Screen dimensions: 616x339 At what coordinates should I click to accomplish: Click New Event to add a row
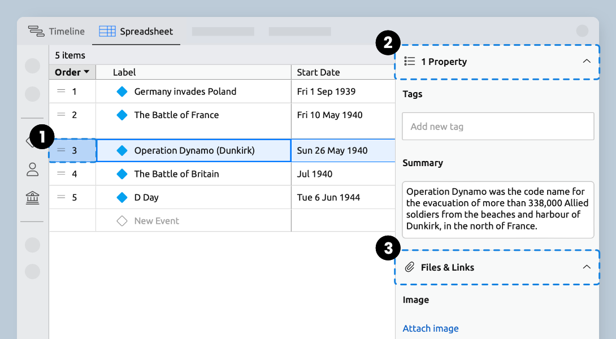(x=157, y=221)
